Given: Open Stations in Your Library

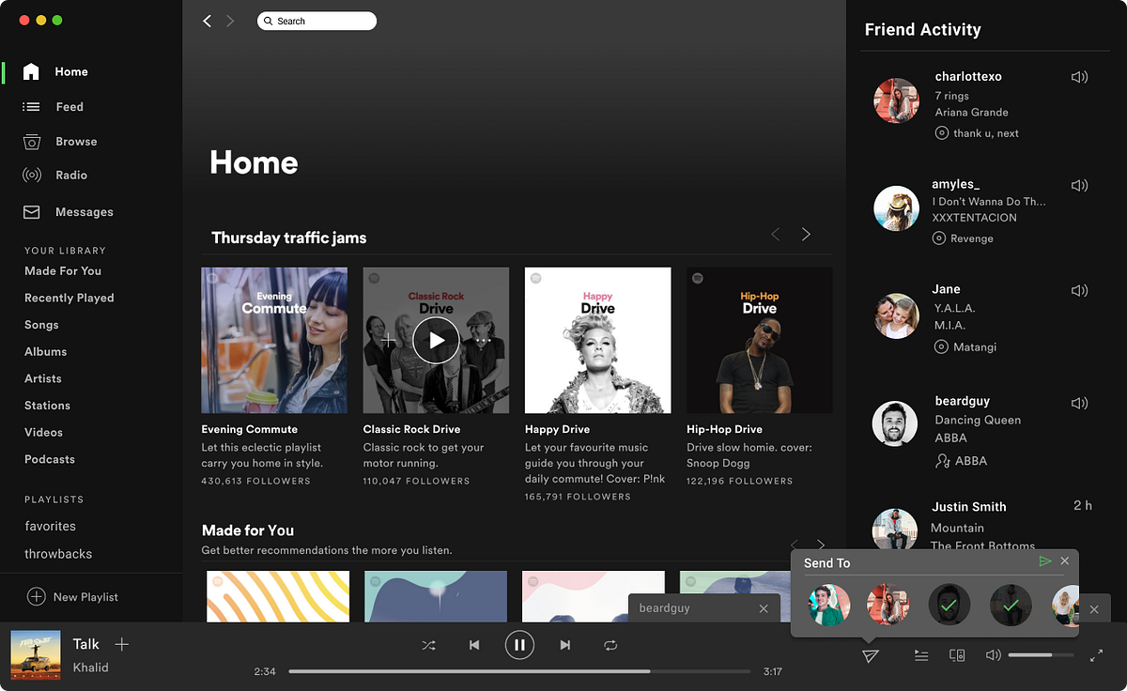Looking at the screenshot, I should (x=47, y=406).
